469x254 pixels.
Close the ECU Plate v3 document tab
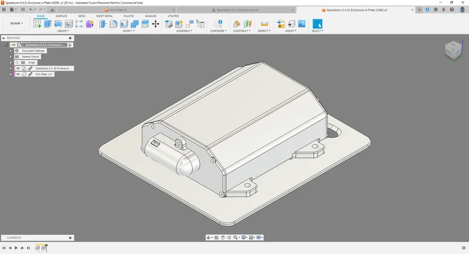click(x=173, y=10)
